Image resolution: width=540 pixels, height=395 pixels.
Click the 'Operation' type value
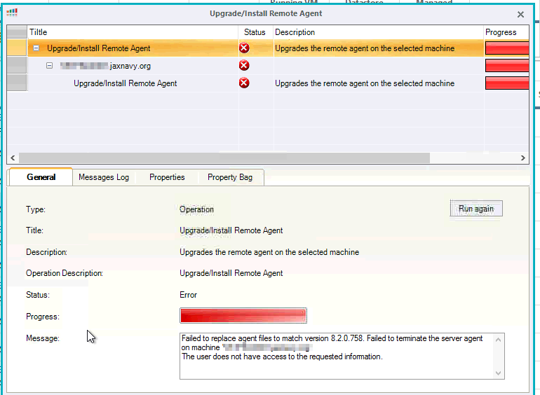click(196, 209)
